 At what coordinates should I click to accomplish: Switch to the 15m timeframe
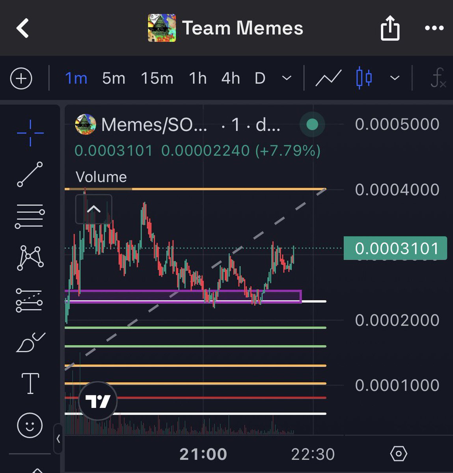pyautogui.click(x=157, y=78)
